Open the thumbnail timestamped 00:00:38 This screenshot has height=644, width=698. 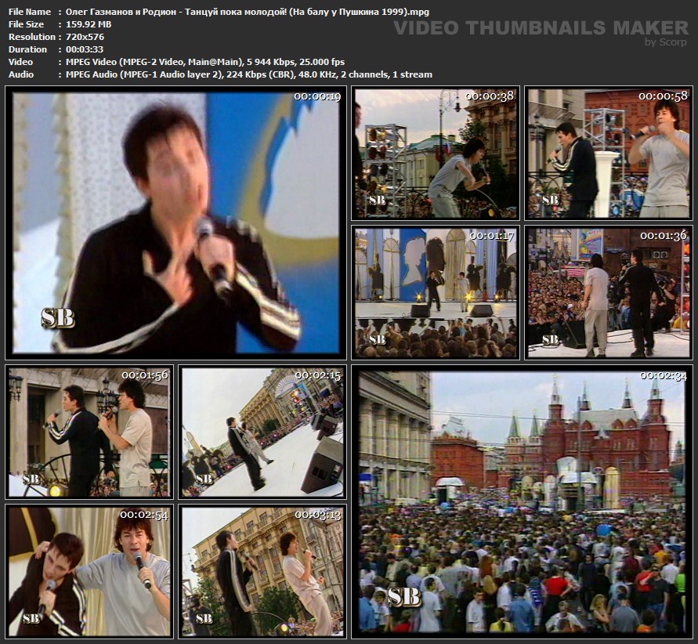(x=435, y=153)
